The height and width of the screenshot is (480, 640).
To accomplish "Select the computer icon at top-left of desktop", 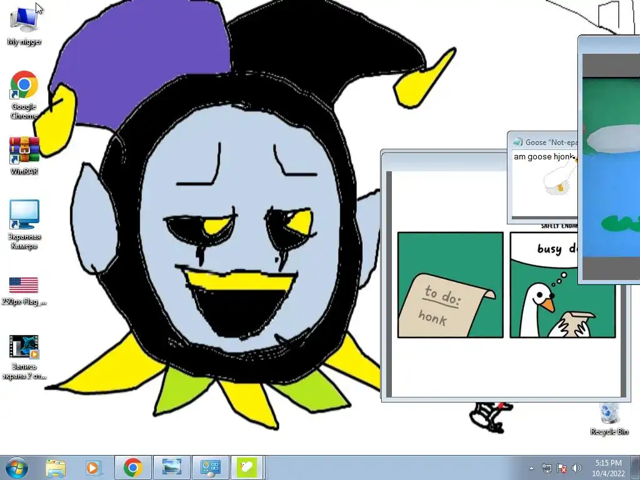I will [24, 25].
